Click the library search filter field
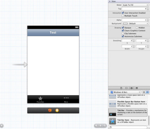Viewport: 150px width, 129px height. coord(128,127)
